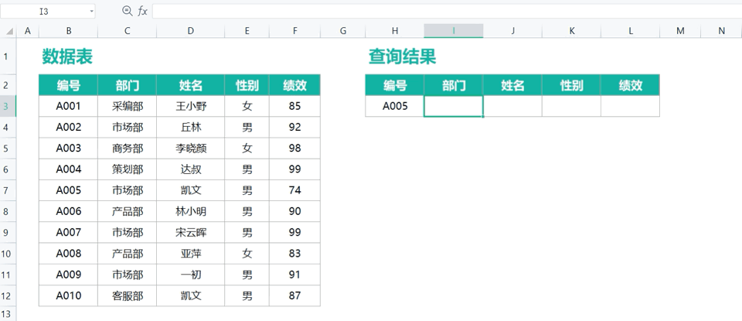Select cell A005 in data table
Image resolution: width=742 pixels, height=321 pixels.
point(69,190)
